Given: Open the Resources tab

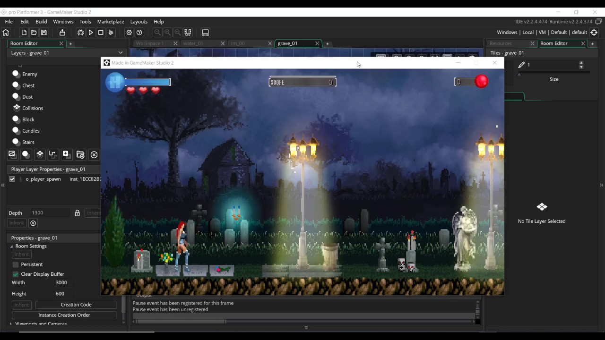Looking at the screenshot, I should (x=501, y=43).
